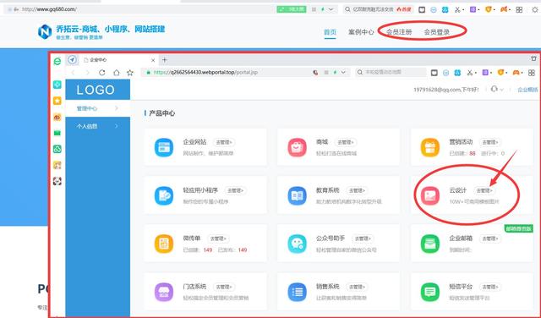Screen dimensions: 541x318
Task: Switch to the 案例中心 menu item
Action: coord(361,32)
